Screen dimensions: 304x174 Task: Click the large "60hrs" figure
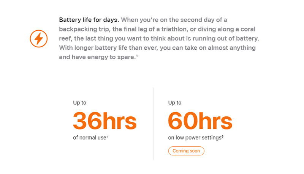pos(200,121)
